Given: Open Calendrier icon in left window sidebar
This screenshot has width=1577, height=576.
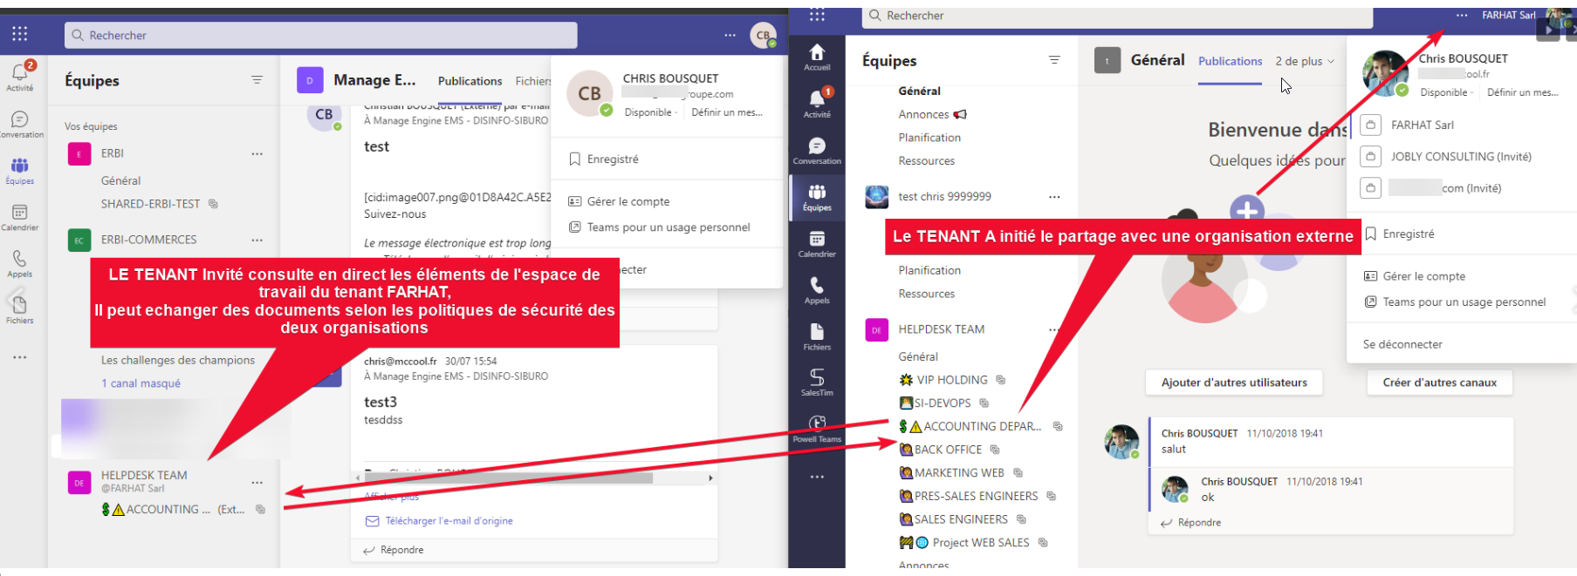Looking at the screenshot, I should 20,217.
